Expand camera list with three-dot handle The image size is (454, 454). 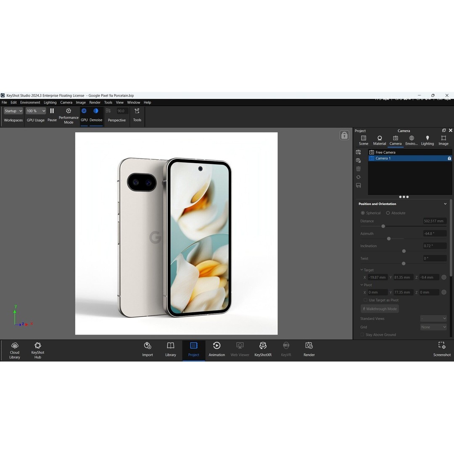coord(404,197)
